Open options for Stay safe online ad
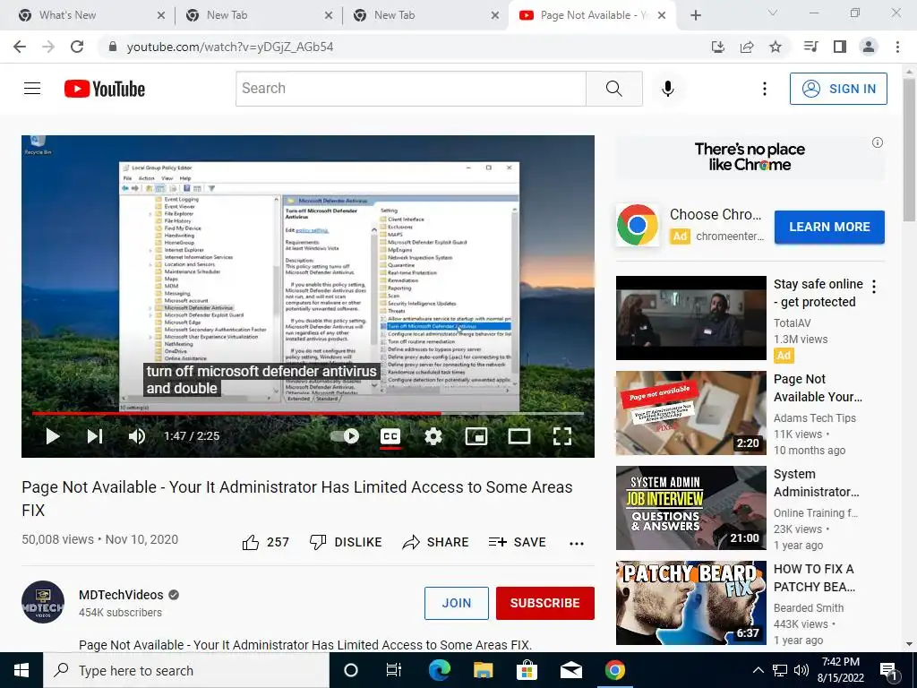 [x=874, y=287]
